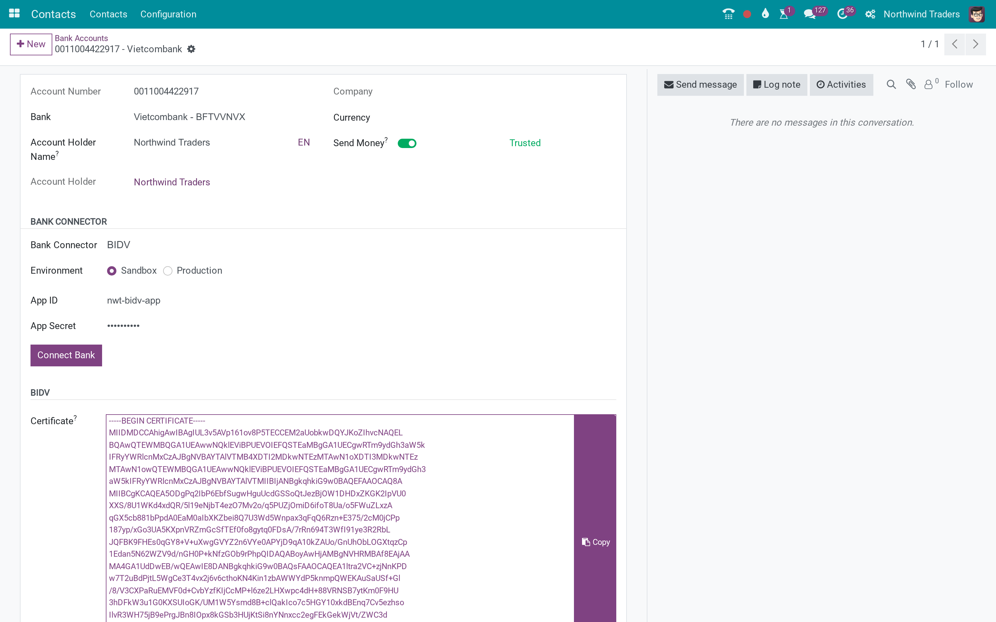Select the Sandbox environment radio
The height and width of the screenshot is (622, 996).
pos(111,271)
